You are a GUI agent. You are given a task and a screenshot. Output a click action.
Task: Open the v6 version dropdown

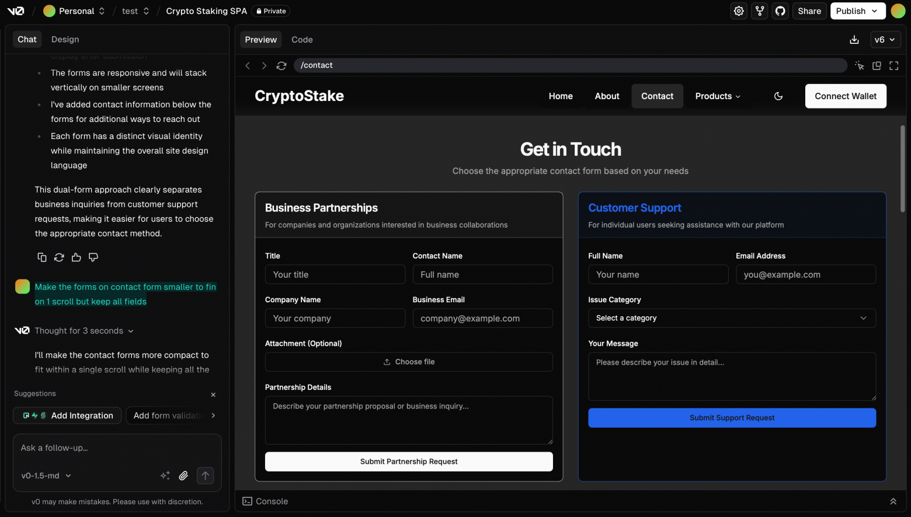point(885,39)
